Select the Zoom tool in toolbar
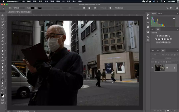The width and height of the screenshot is (179, 112). point(2,86)
